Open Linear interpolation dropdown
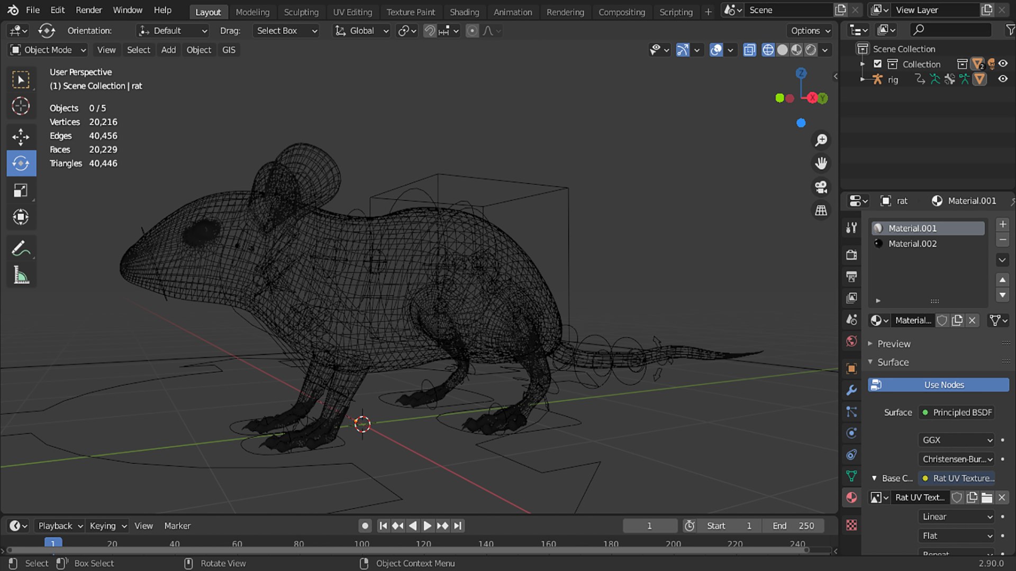Viewport: 1016px width, 571px height. [x=956, y=517]
